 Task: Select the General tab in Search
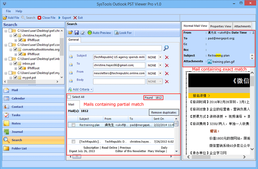74,40
